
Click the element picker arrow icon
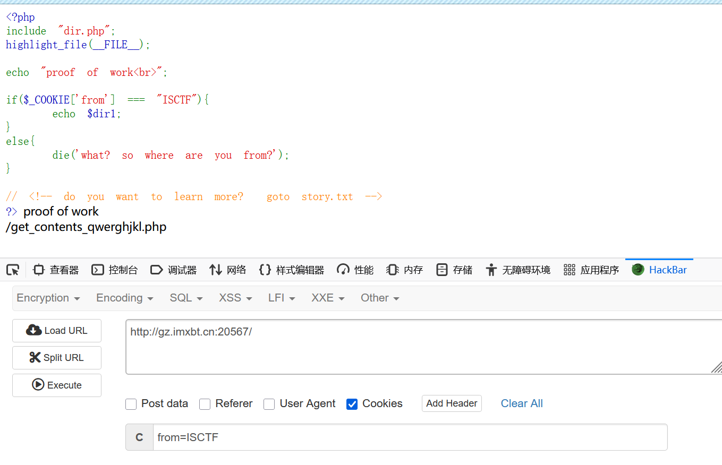click(x=13, y=270)
